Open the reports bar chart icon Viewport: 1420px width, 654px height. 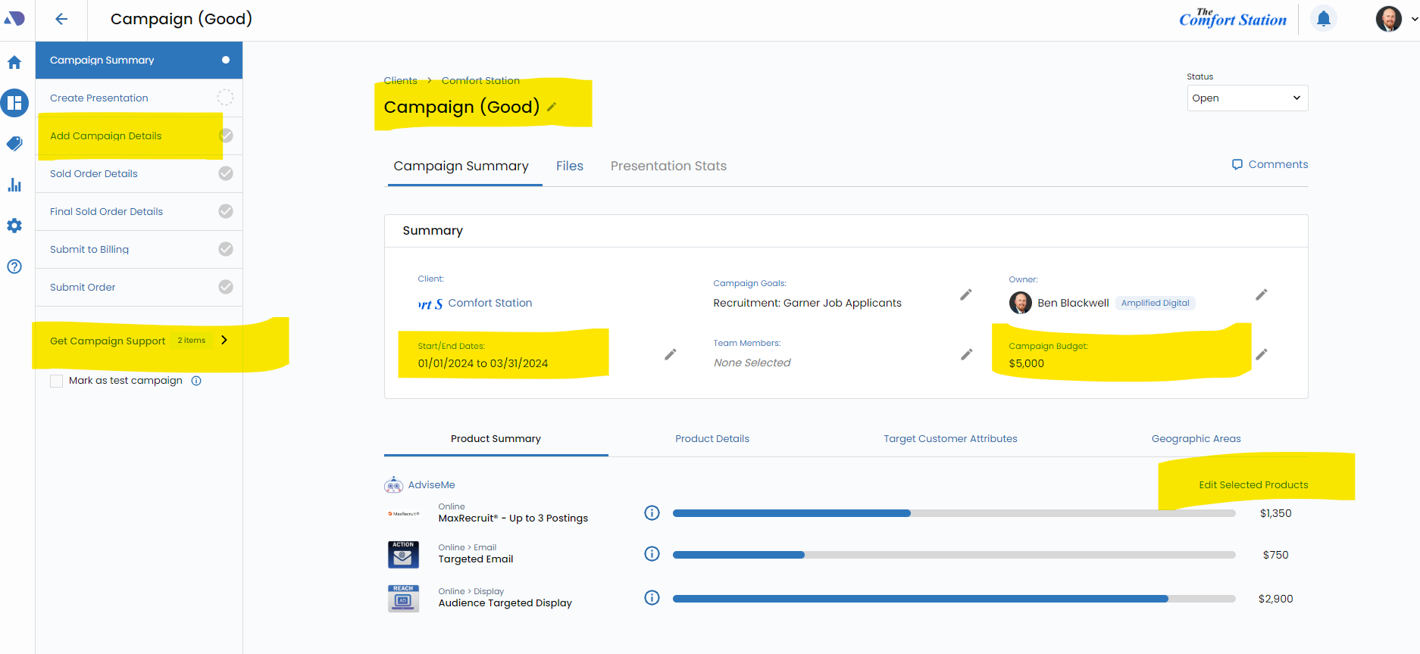pyautogui.click(x=14, y=185)
